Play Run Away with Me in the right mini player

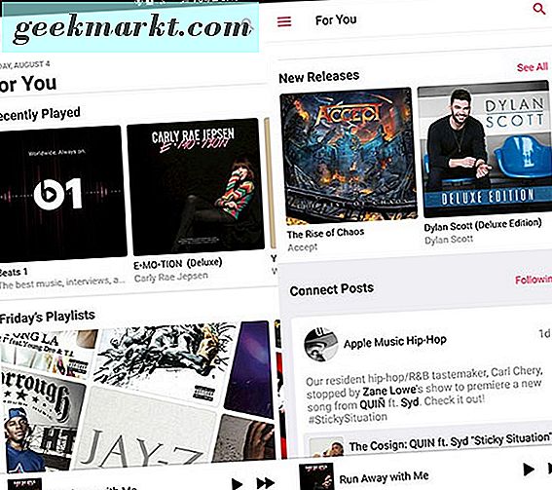click(x=529, y=470)
